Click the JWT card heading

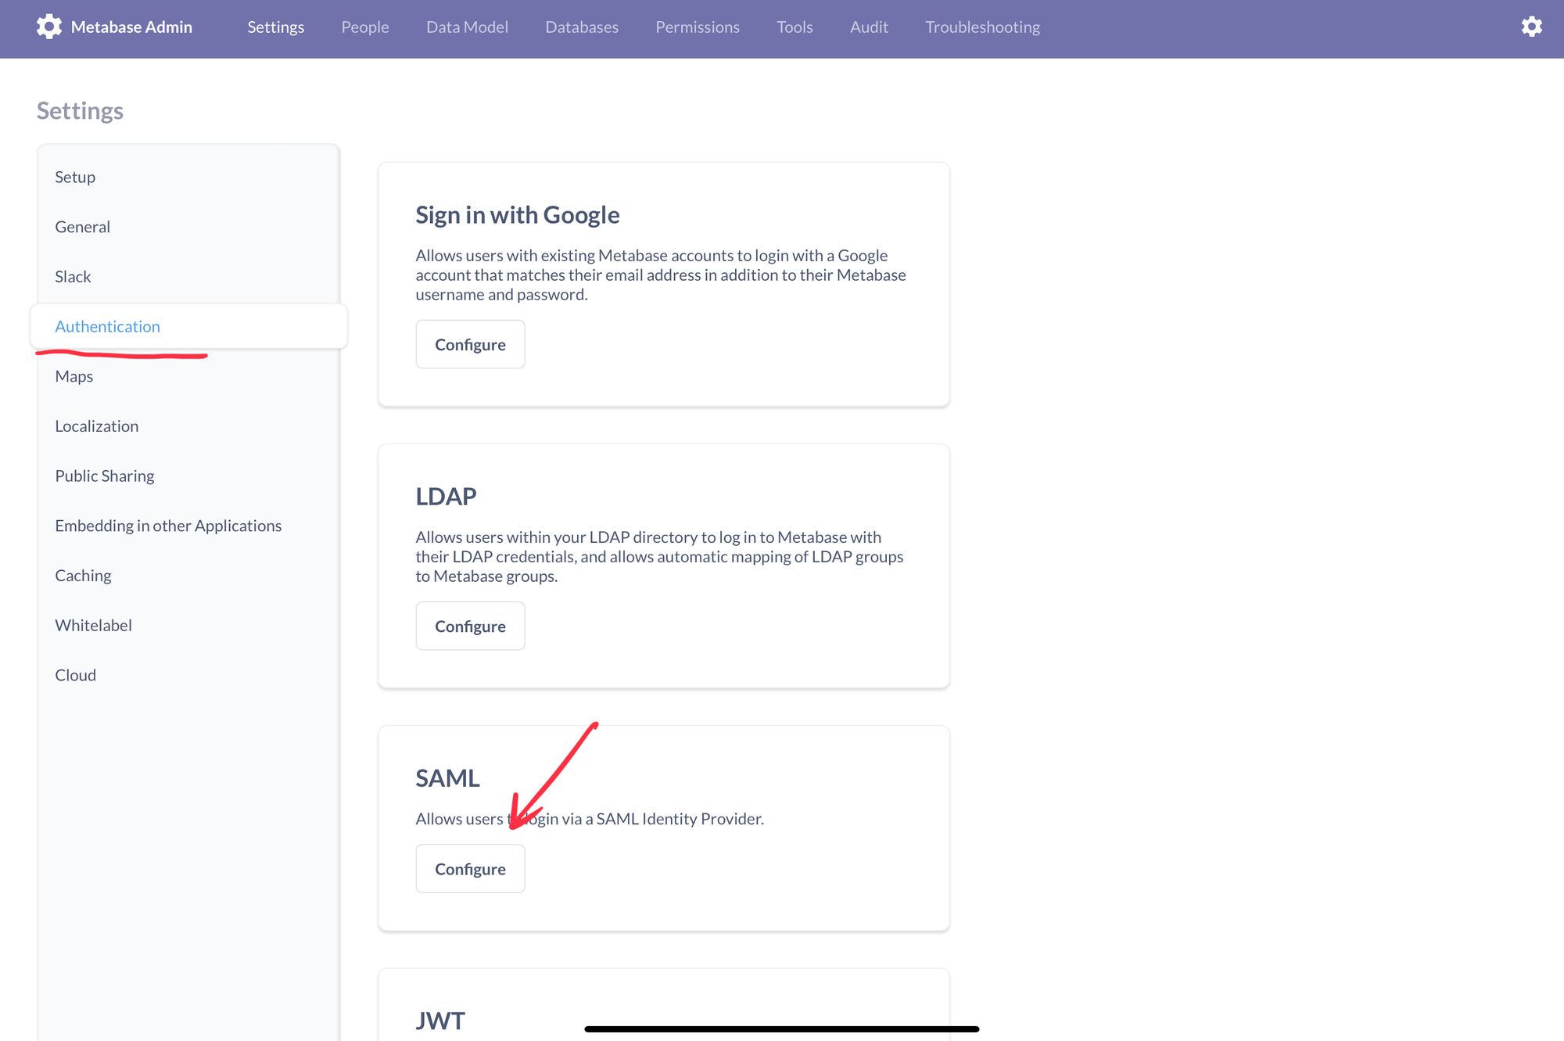(x=440, y=1021)
